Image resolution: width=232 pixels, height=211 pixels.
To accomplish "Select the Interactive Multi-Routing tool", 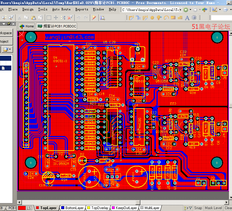I will coord(138,18).
